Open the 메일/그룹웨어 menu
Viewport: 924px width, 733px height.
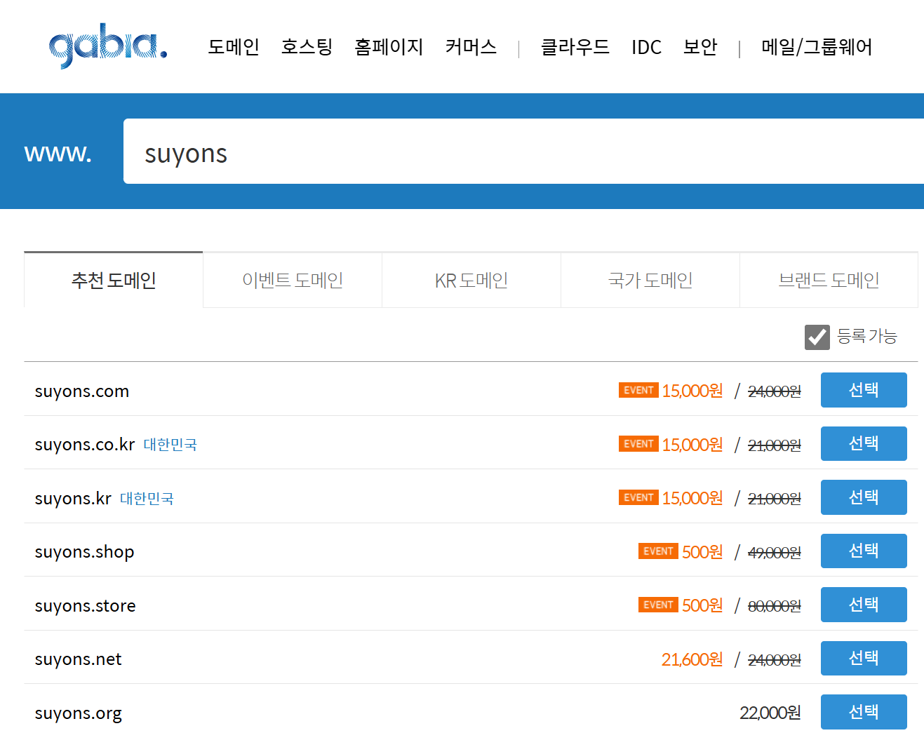click(x=817, y=47)
